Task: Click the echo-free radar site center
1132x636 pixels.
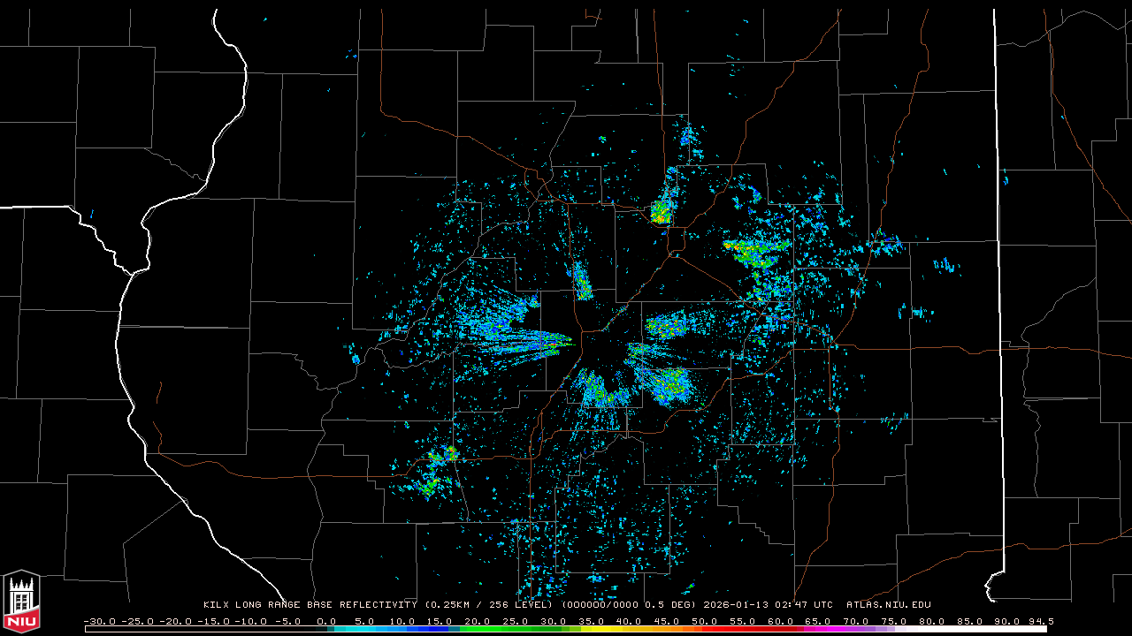Action: (600, 343)
